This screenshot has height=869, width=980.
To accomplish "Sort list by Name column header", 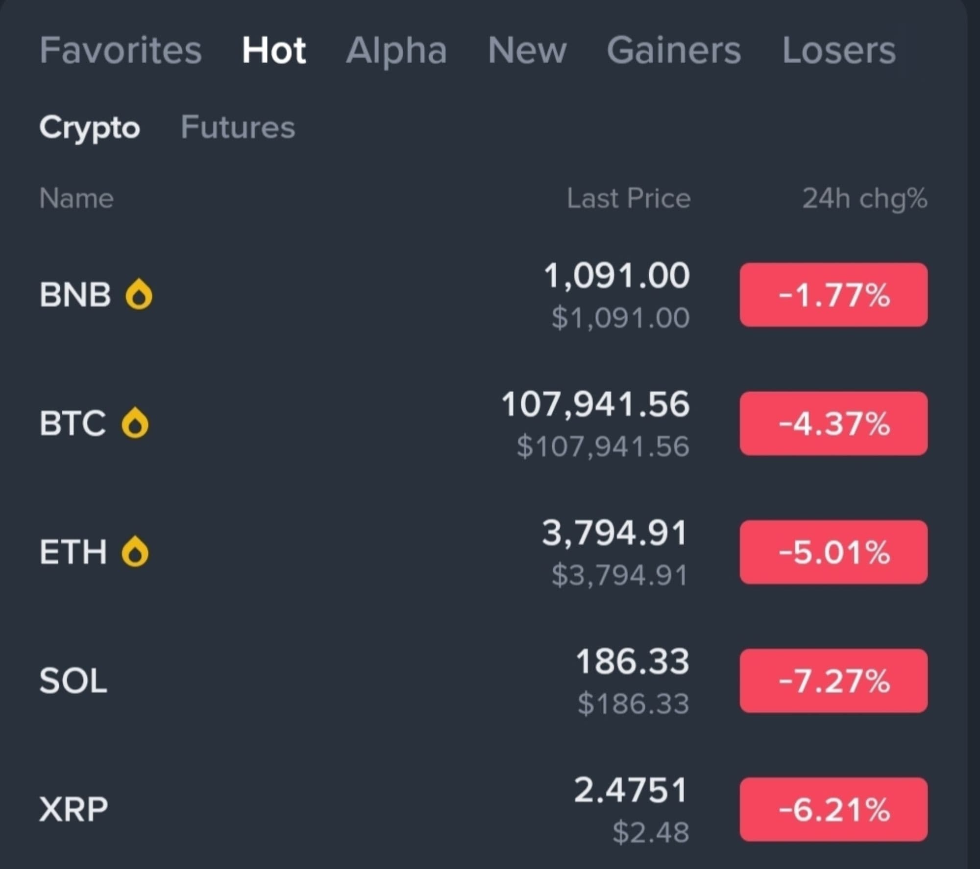I will 76,198.
